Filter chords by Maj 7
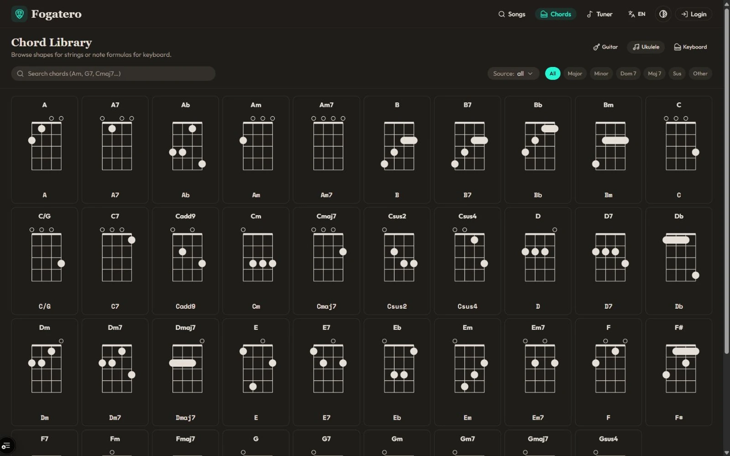This screenshot has width=730, height=456. 654,73
